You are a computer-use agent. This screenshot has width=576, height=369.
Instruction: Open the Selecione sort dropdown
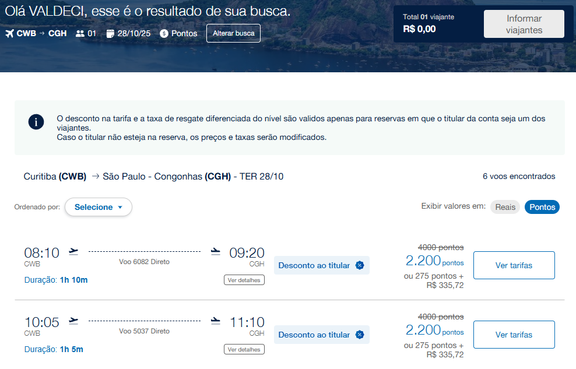coord(98,207)
